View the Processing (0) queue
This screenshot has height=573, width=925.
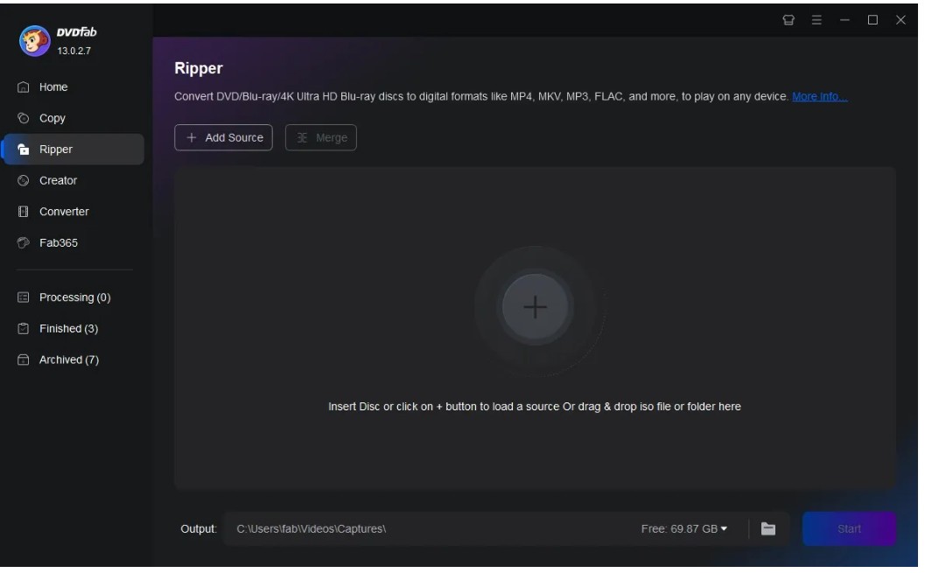73,297
